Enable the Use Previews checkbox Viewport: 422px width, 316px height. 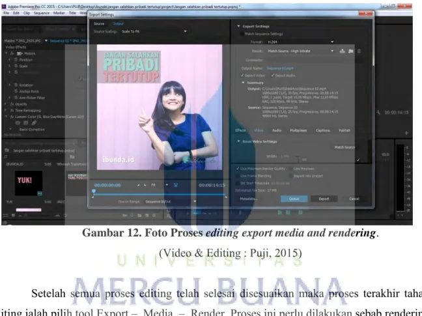tap(291, 169)
